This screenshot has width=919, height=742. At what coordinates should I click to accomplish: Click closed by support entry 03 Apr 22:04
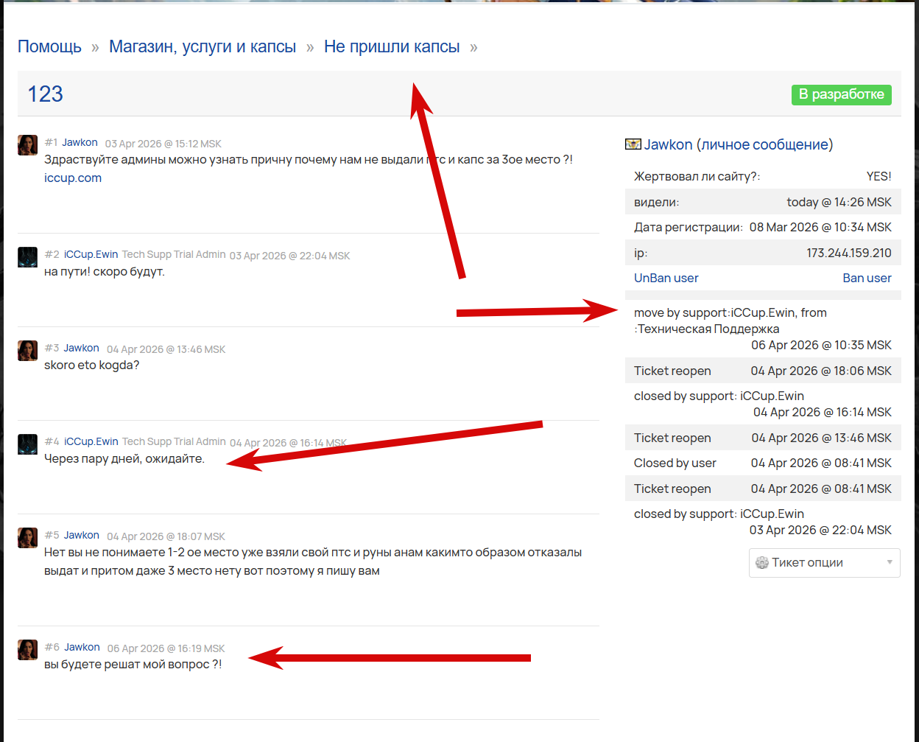coord(763,522)
